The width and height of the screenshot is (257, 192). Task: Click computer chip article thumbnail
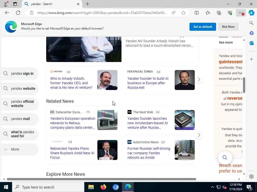[184, 120]
